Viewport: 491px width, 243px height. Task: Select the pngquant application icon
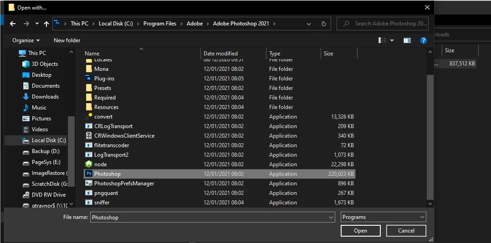point(89,193)
